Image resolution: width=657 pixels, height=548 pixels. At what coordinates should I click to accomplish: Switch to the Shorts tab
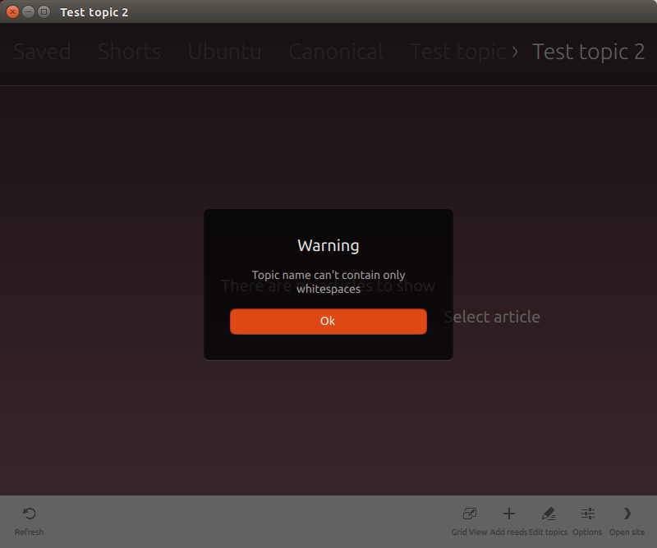[x=129, y=52]
